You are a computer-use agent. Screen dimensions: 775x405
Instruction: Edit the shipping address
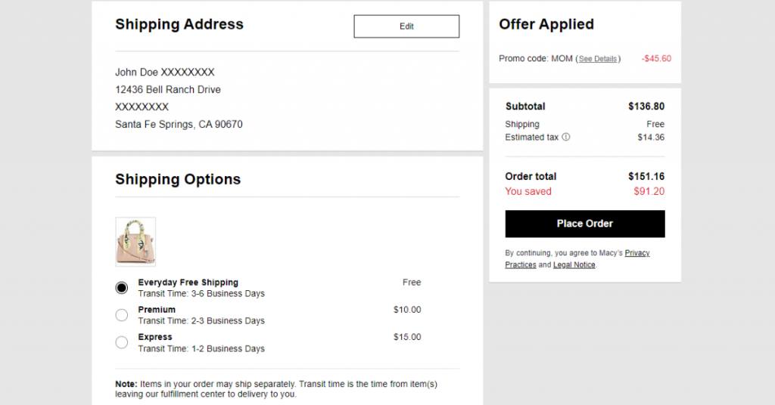coord(406,26)
